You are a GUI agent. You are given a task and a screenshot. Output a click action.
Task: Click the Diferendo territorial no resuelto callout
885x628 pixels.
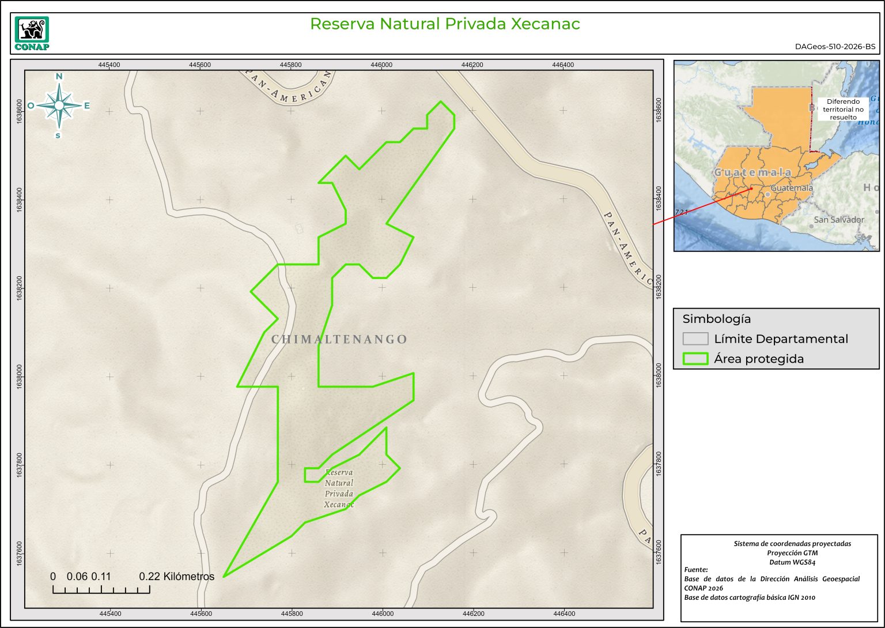843,109
